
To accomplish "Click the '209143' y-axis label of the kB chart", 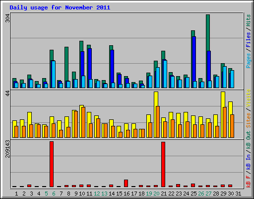I will click(x=7, y=149).
